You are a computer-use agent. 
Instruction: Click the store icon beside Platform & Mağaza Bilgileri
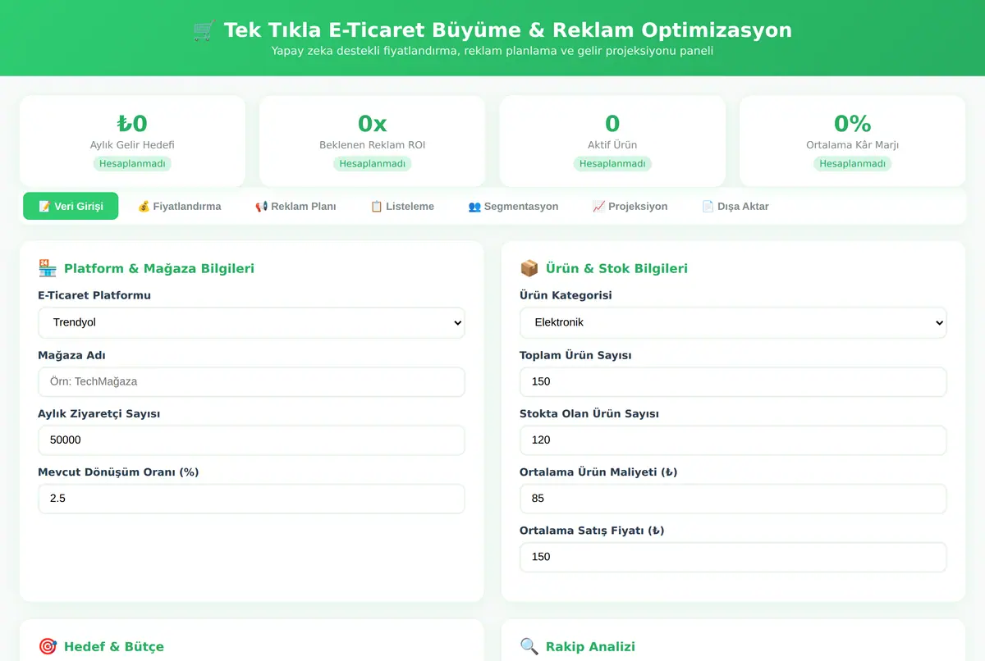[48, 268]
